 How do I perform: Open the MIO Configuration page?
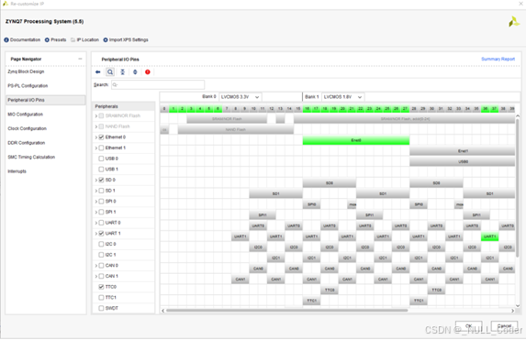pos(25,115)
